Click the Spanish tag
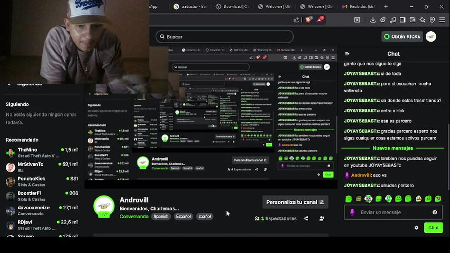The height and width of the screenshot is (253, 450). [x=161, y=216]
